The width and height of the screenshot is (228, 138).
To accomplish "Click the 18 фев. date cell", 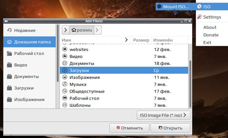I will click(x=162, y=63).
